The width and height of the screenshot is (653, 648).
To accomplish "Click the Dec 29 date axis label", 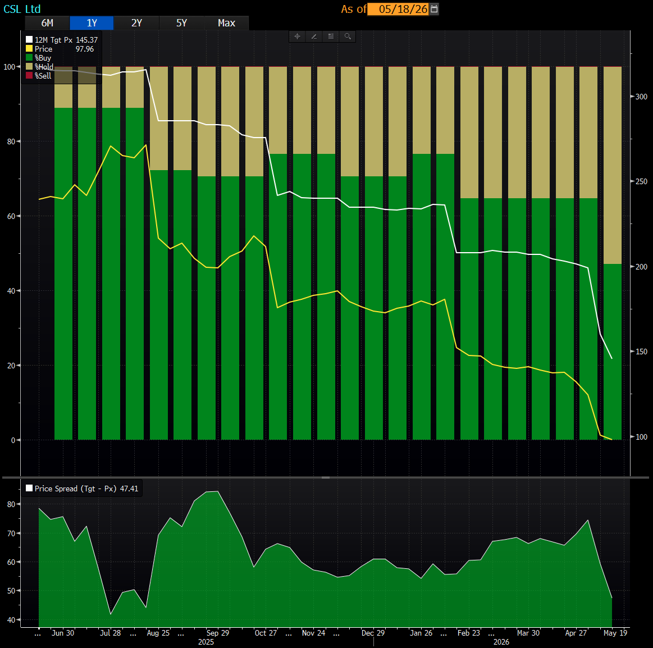I will pos(373,633).
